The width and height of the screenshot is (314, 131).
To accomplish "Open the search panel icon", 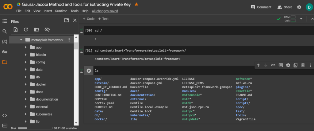I will click(x=5, y=31).
